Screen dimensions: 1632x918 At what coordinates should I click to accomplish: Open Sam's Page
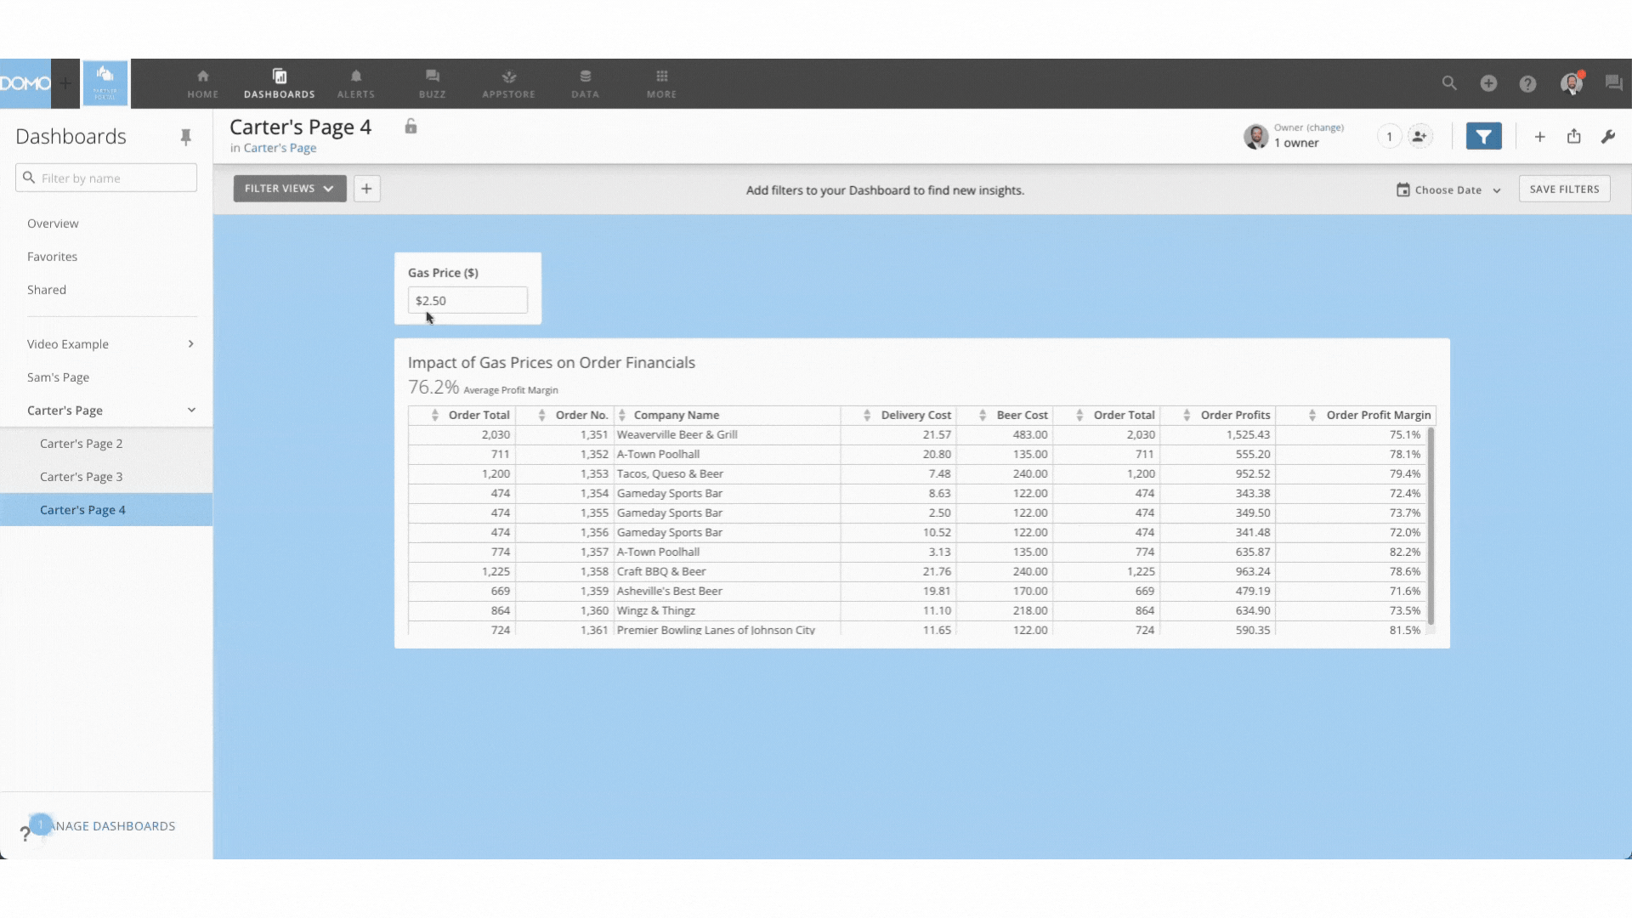pos(58,377)
